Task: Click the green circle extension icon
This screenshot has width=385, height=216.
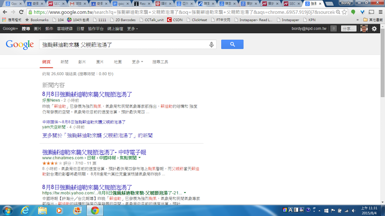Action: [x=353, y=12]
